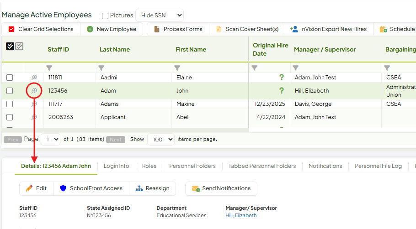
Task: Click the Next page button
Action: tap(116, 140)
